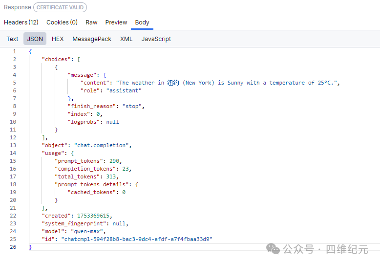The height and width of the screenshot is (264, 380).
Task: Click the "prompt_tokens" key on line 15
Action: (79, 161)
